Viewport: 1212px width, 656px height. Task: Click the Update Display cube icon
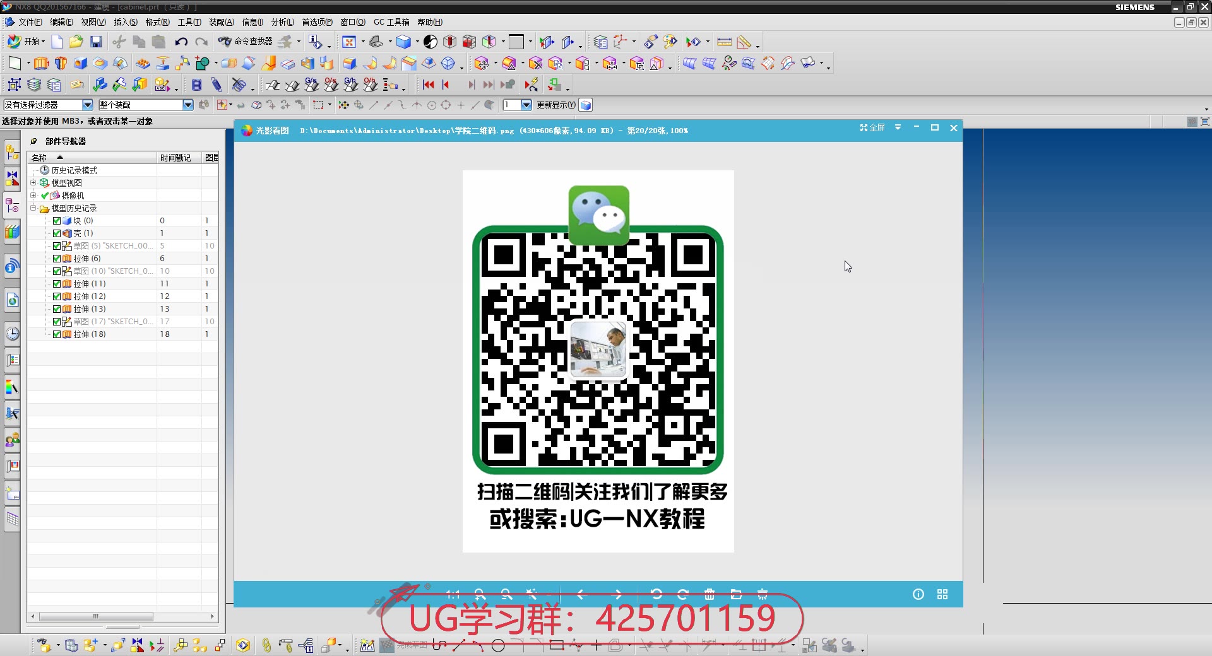(x=586, y=105)
